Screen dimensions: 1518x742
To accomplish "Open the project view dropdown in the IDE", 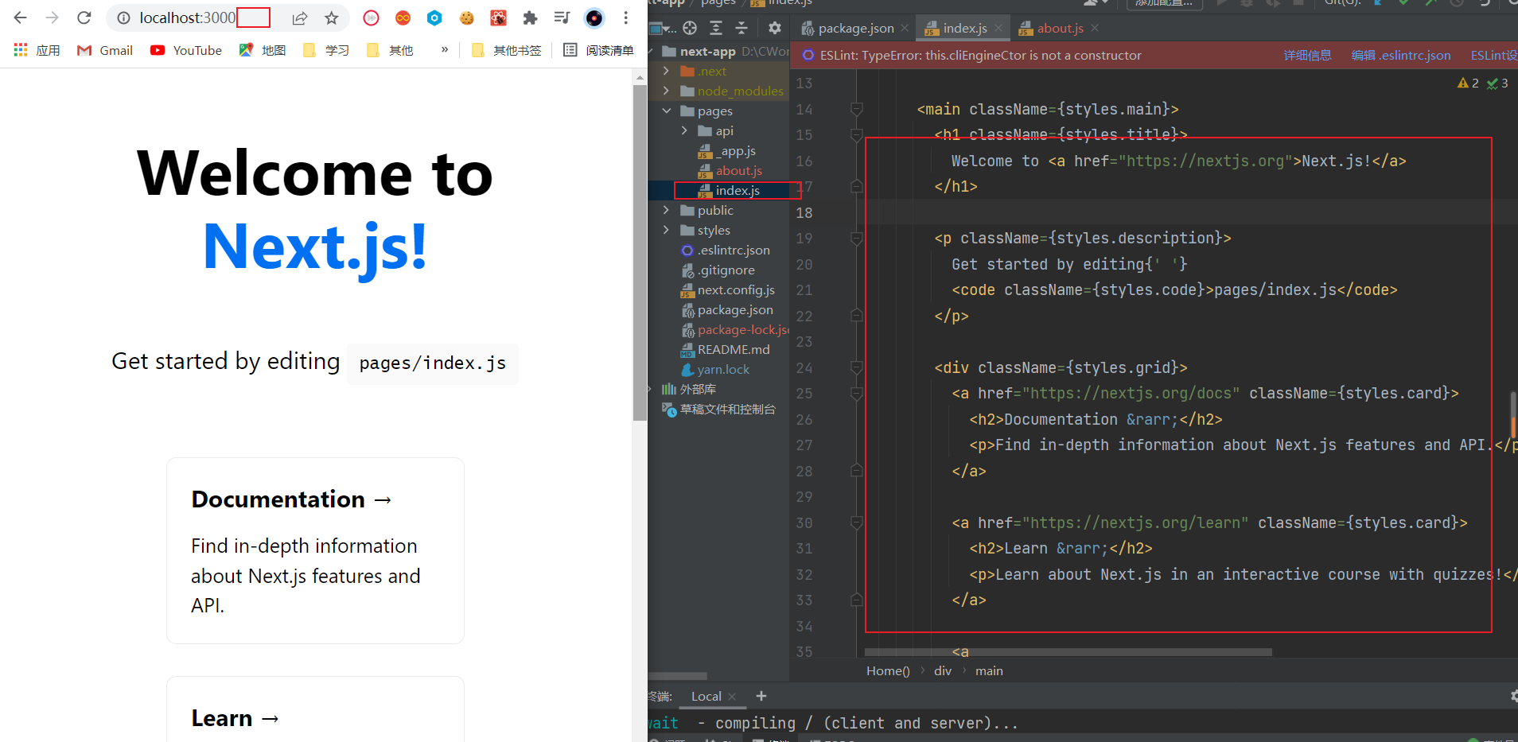I will click(x=664, y=29).
